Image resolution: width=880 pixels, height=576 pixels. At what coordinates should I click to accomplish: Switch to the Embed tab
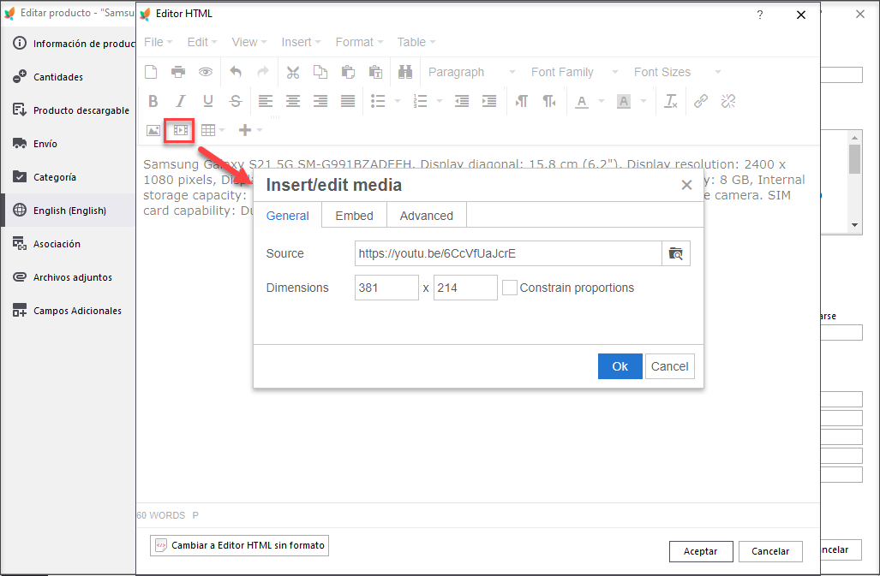(354, 216)
